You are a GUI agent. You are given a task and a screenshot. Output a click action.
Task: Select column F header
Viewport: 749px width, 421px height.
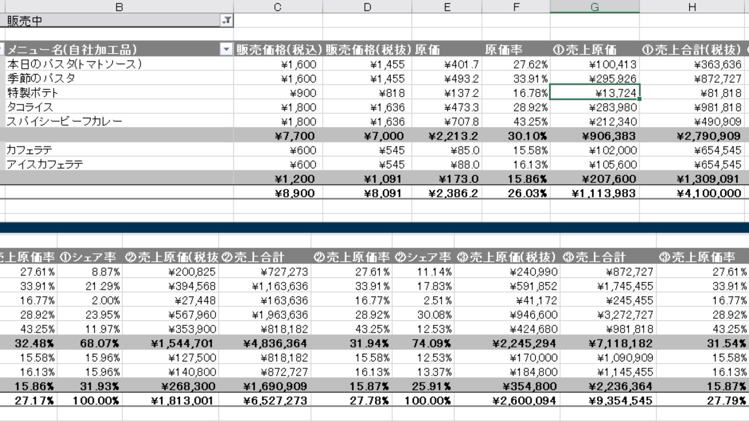point(516,7)
